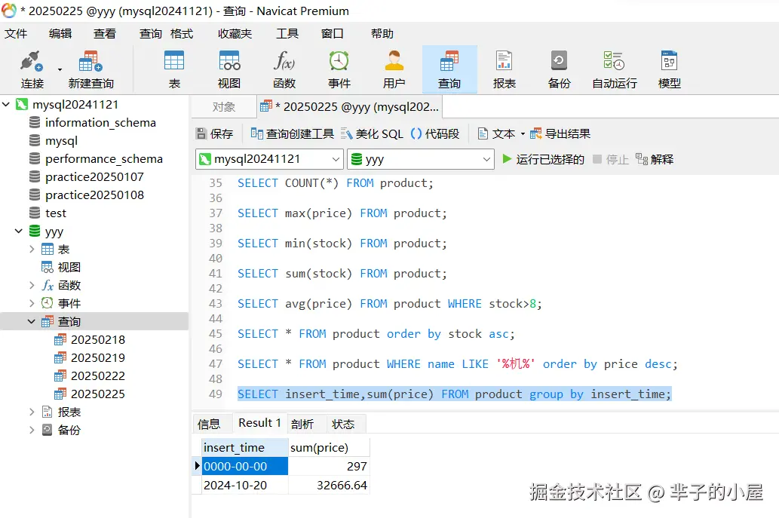This screenshot has width=779, height=518.
Task: Click the 保存 (Save) button
Action: tap(215, 133)
